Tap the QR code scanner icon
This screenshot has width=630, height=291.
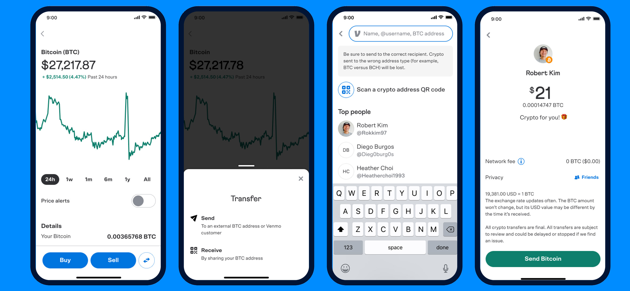pyautogui.click(x=346, y=89)
